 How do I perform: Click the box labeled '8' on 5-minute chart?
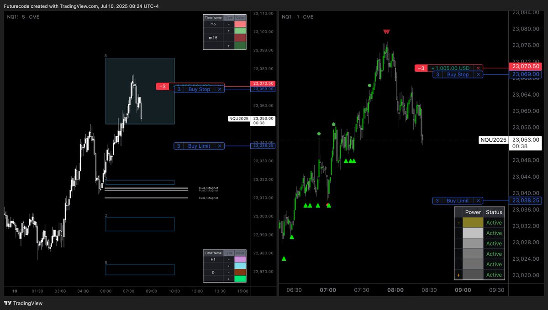pyautogui.click(x=140, y=91)
